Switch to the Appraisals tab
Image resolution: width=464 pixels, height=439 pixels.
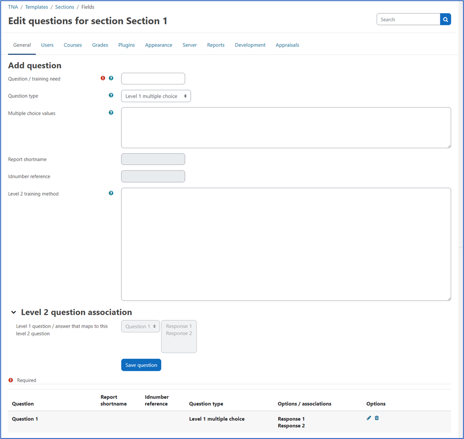click(288, 45)
